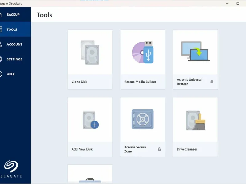Click the Rescue Media Builder label

[x=140, y=82]
